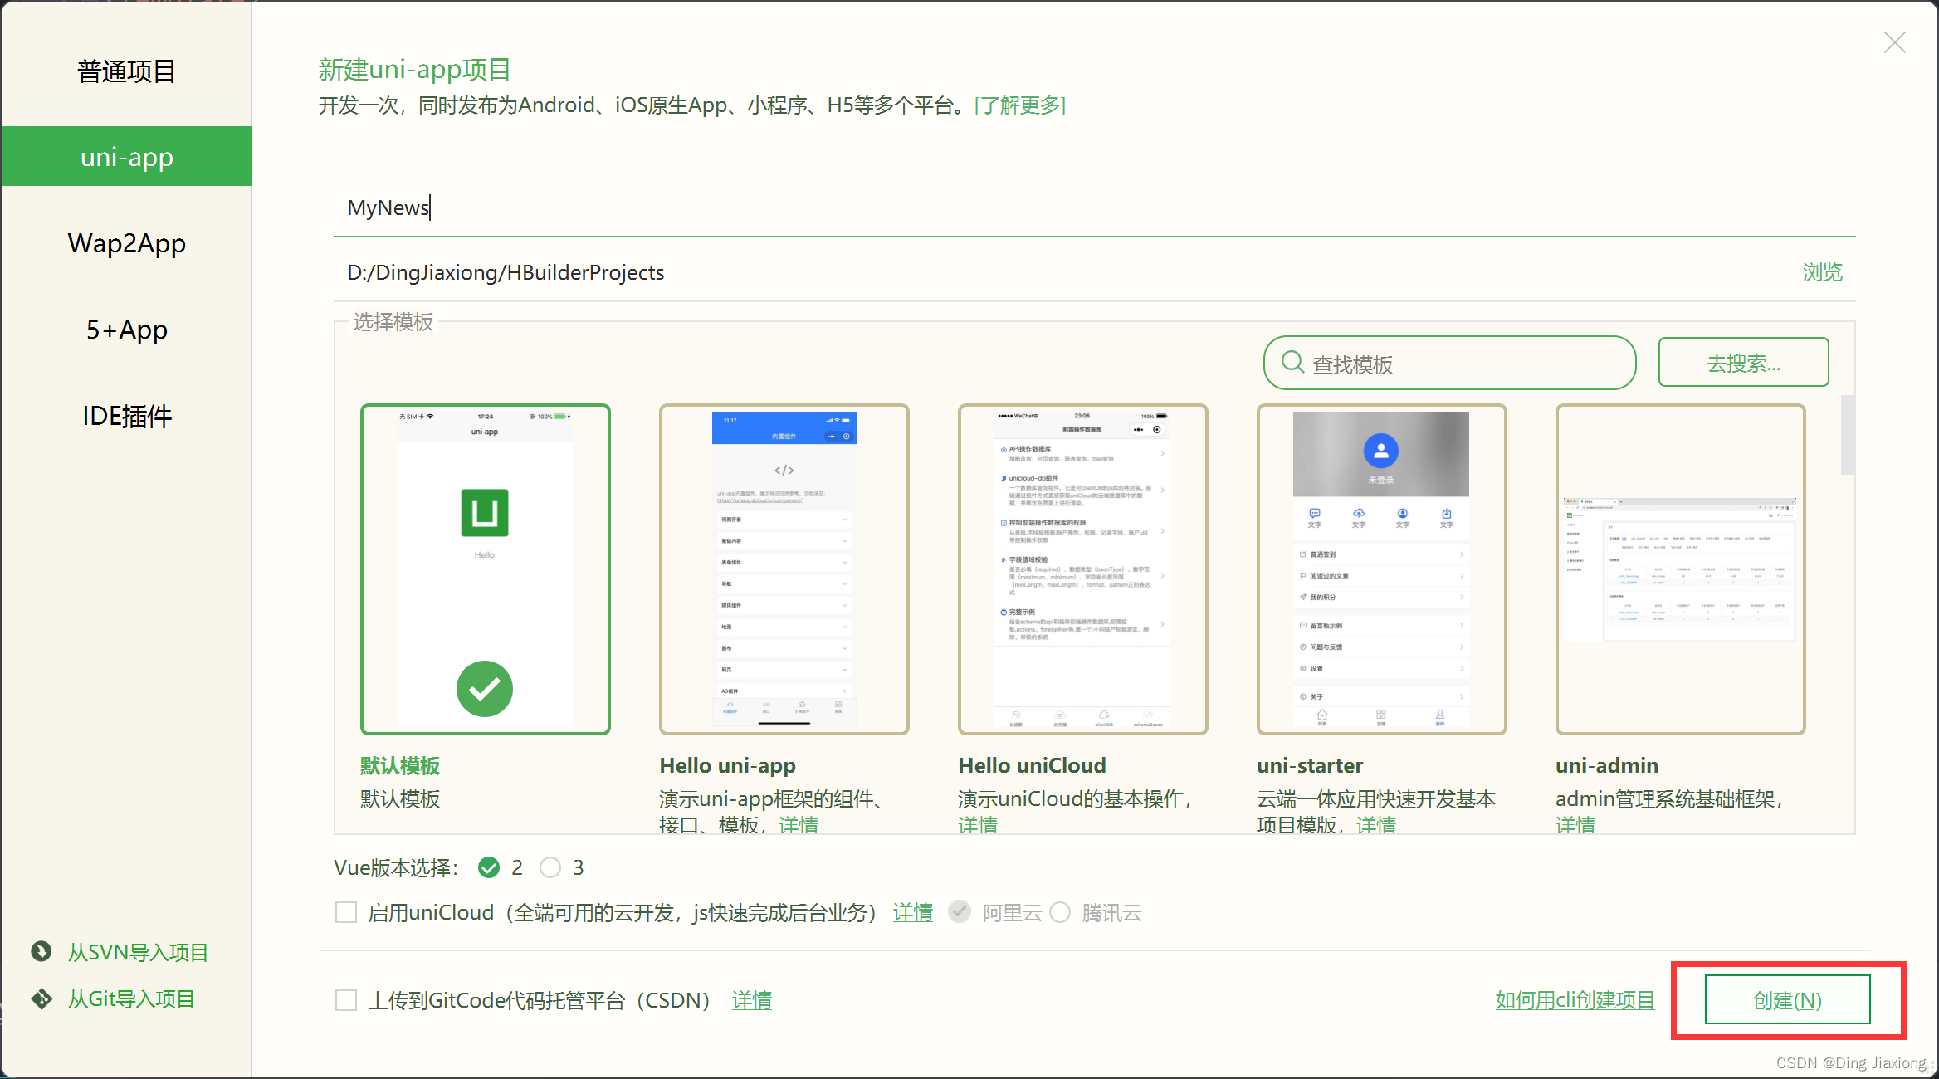The width and height of the screenshot is (1939, 1079).
Task: Select the Hello uni-app template thumbnail
Action: click(784, 568)
